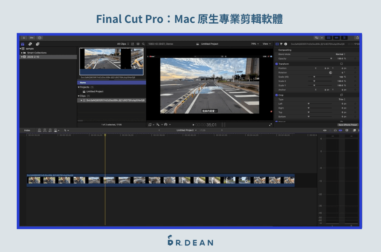Enable or disable Crop checkbox
381x252 pixels.
(x=277, y=95)
